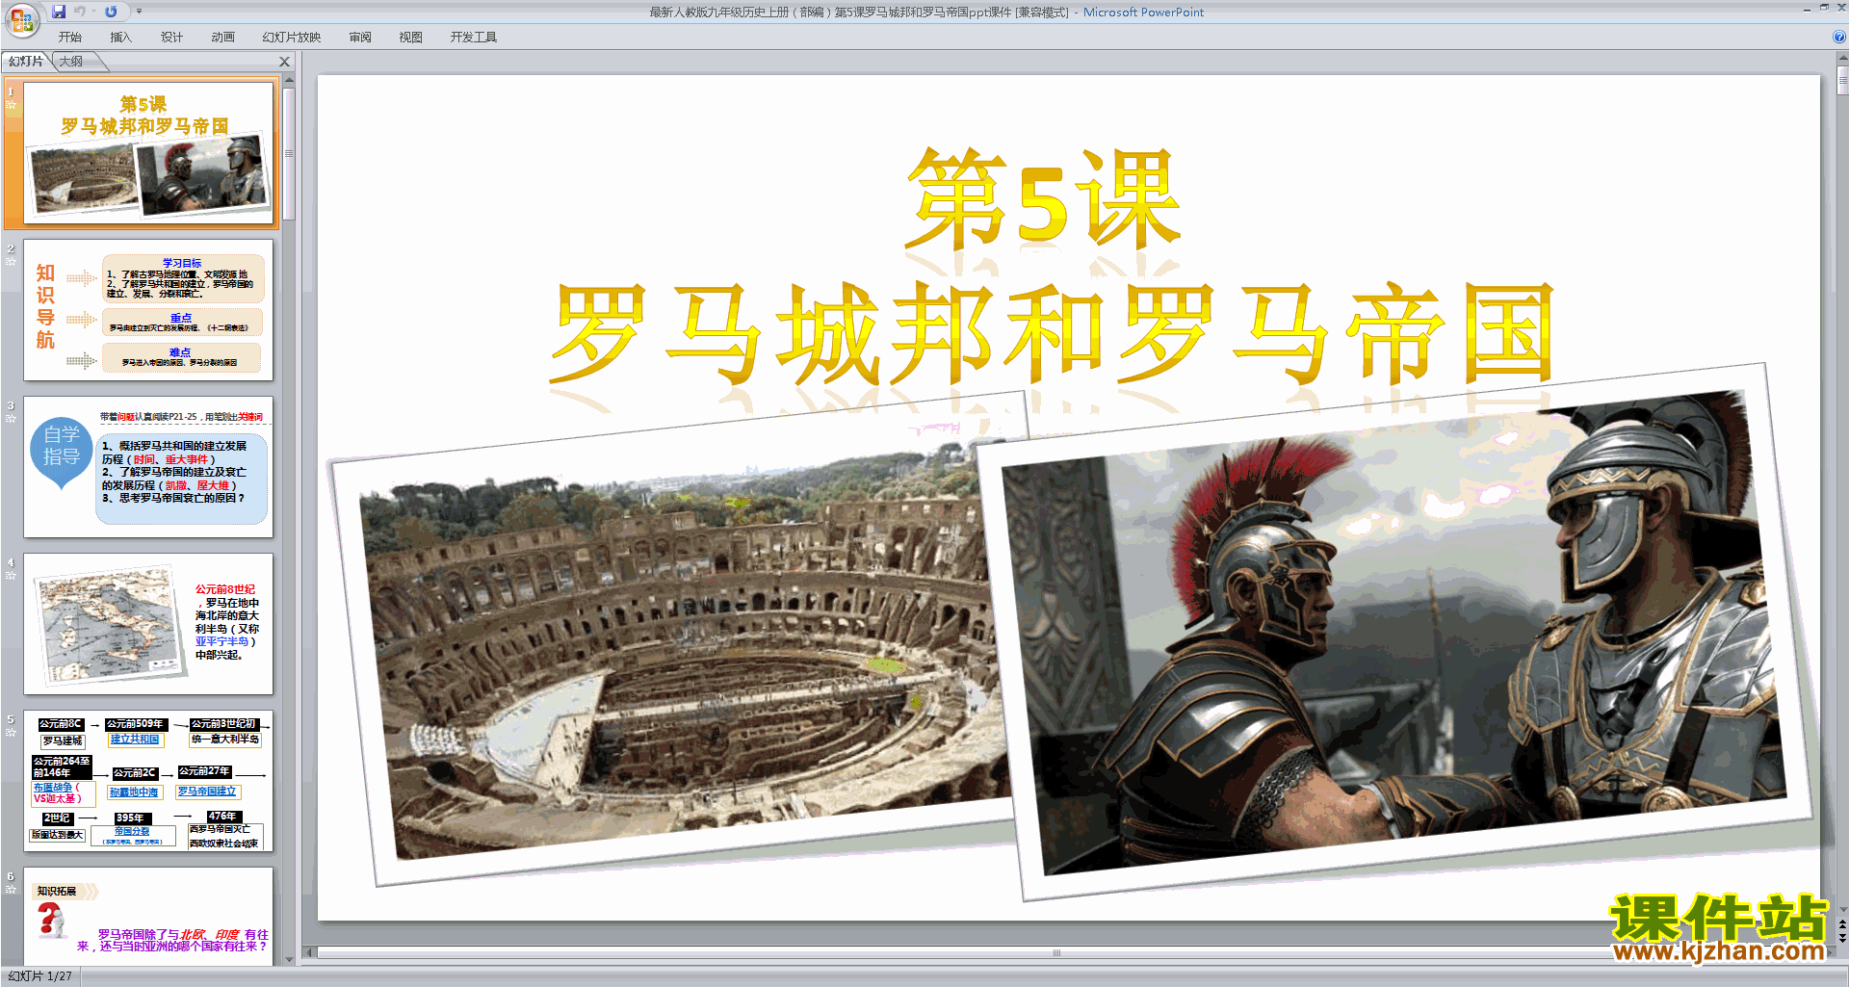This screenshot has width=1849, height=987.
Task: Click the Undo arrow icon
Action: pyautogui.click(x=79, y=12)
